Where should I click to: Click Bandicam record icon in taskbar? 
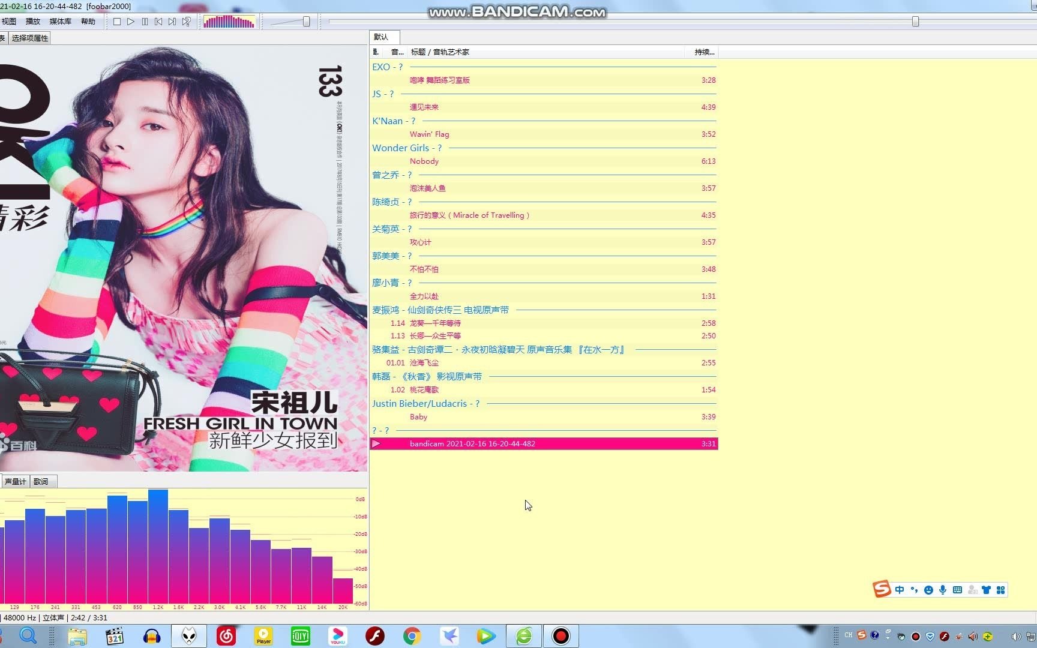pyautogui.click(x=561, y=636)
